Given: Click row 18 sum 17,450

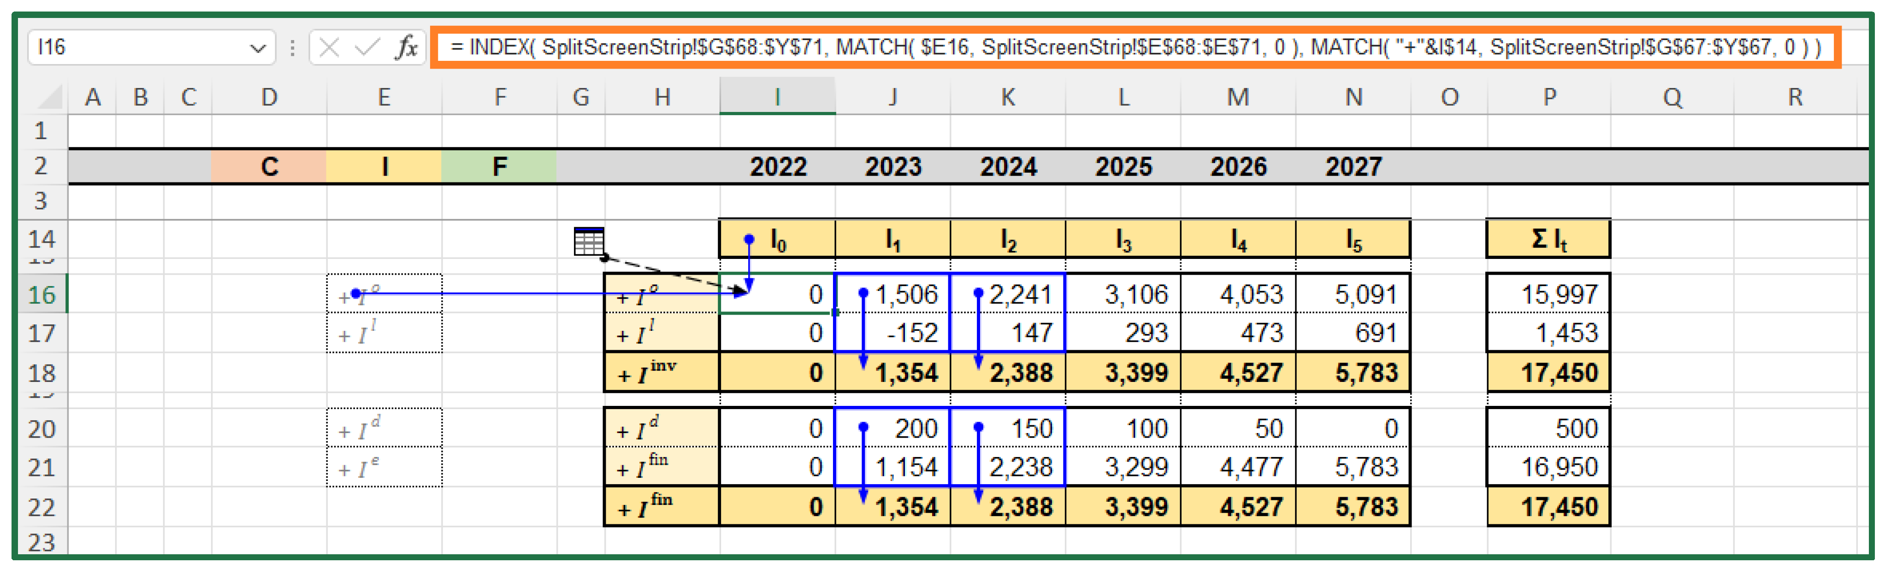Looking at the screenshot, I should tap(1549, 373).
